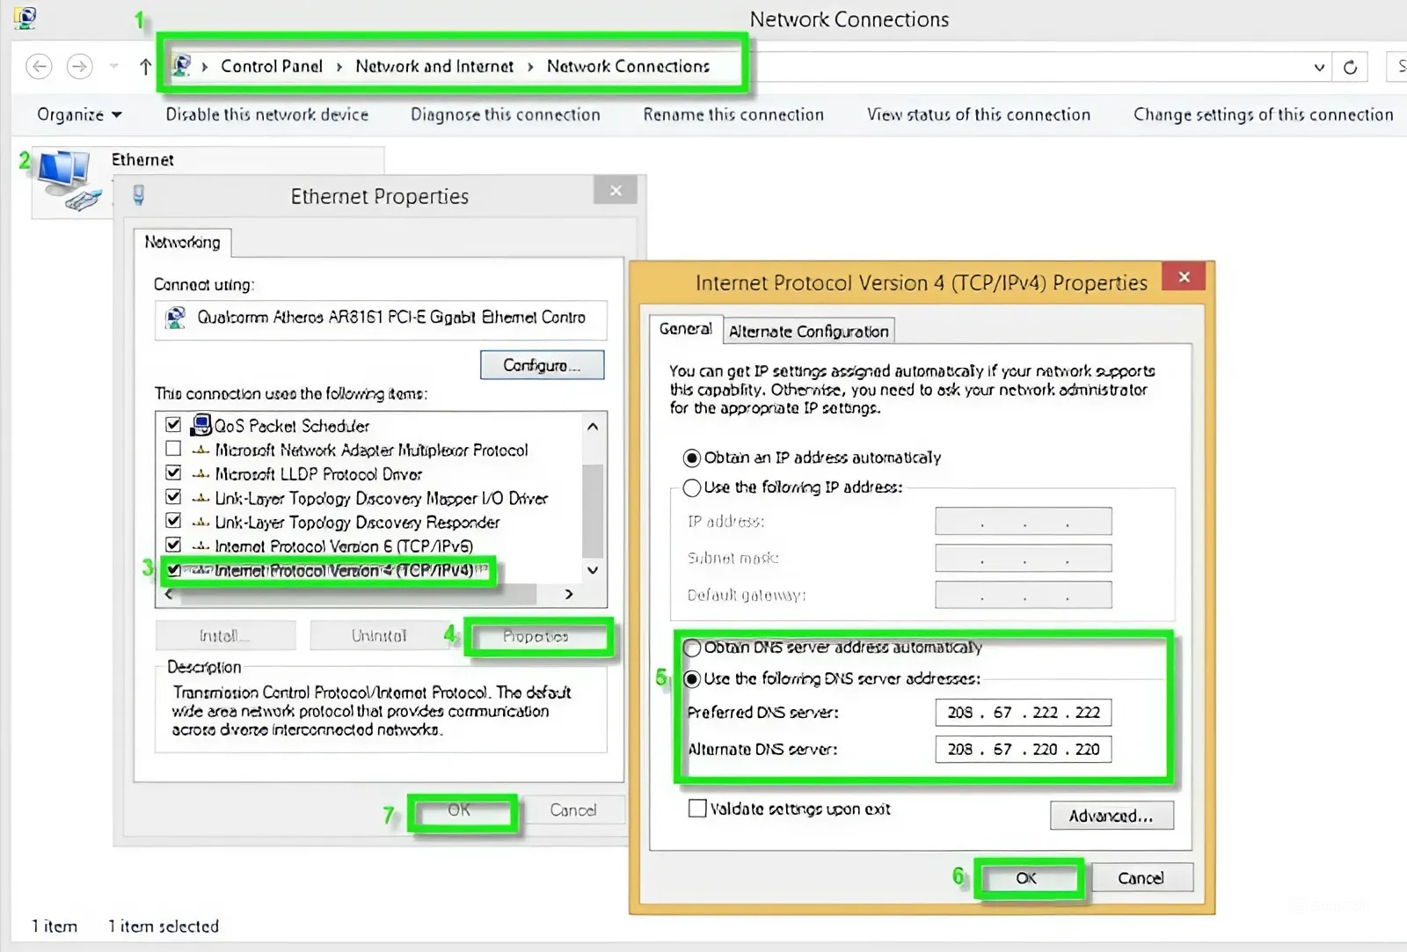The width and height of the screenshot is (1407, 952).
Task: Click the QoS Packet Scheduler icon
Action: 201,426
